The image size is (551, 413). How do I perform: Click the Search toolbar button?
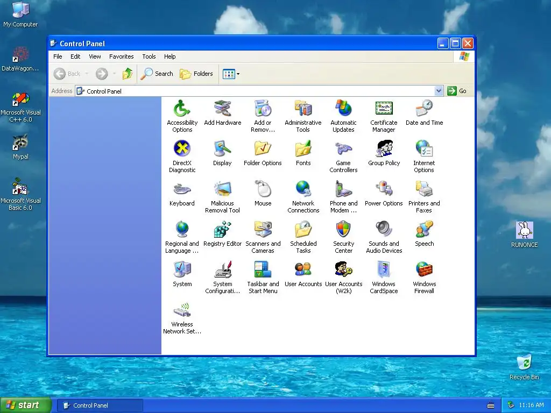pyautogui.click(x=157, y=74)
